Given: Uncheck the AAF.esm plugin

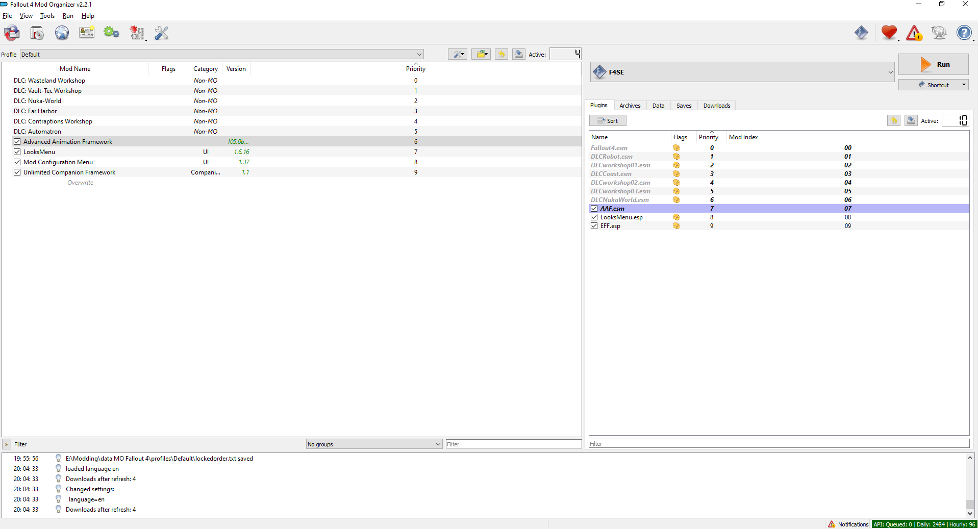Looking at the screenshot, I should pyautogui.click(x=594, y=209).
